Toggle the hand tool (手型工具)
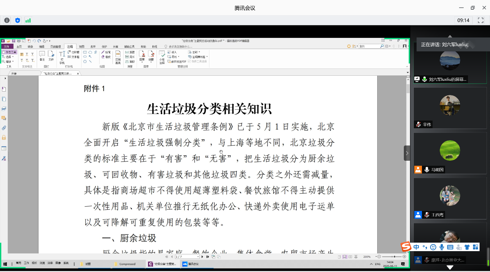Viewport: 490px width, 272px height. pos(9,52)
